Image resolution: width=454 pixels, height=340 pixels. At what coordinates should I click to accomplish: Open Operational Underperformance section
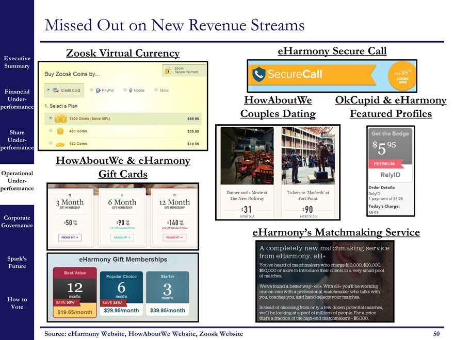17,181
